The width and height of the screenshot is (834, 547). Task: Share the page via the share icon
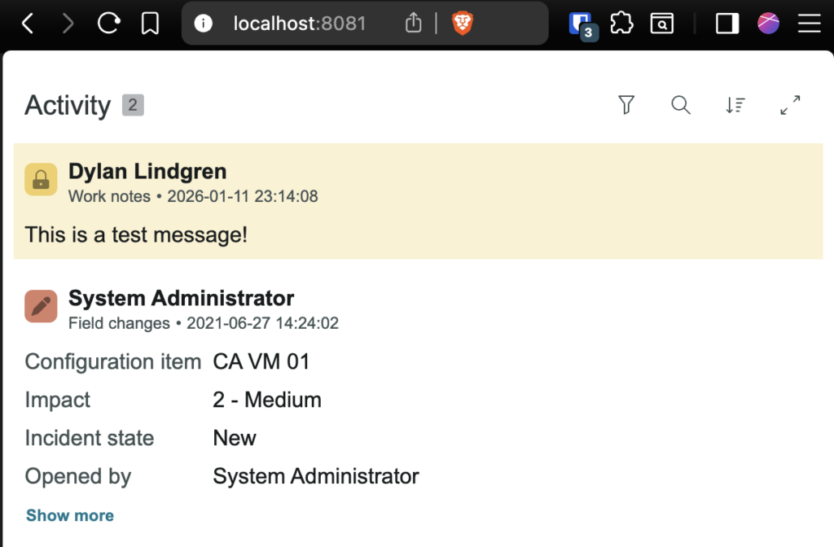[414, 24]
